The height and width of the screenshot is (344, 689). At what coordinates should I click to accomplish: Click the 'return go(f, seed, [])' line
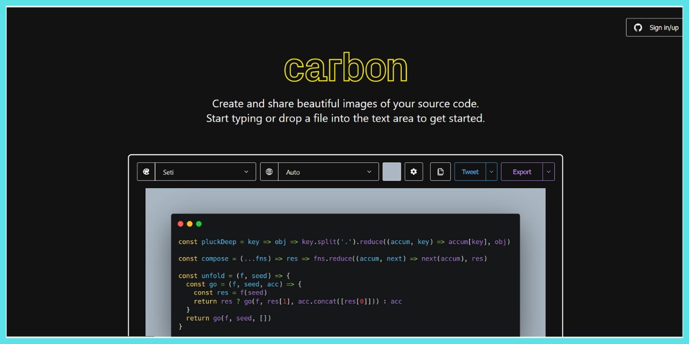(x=229, y=318)
